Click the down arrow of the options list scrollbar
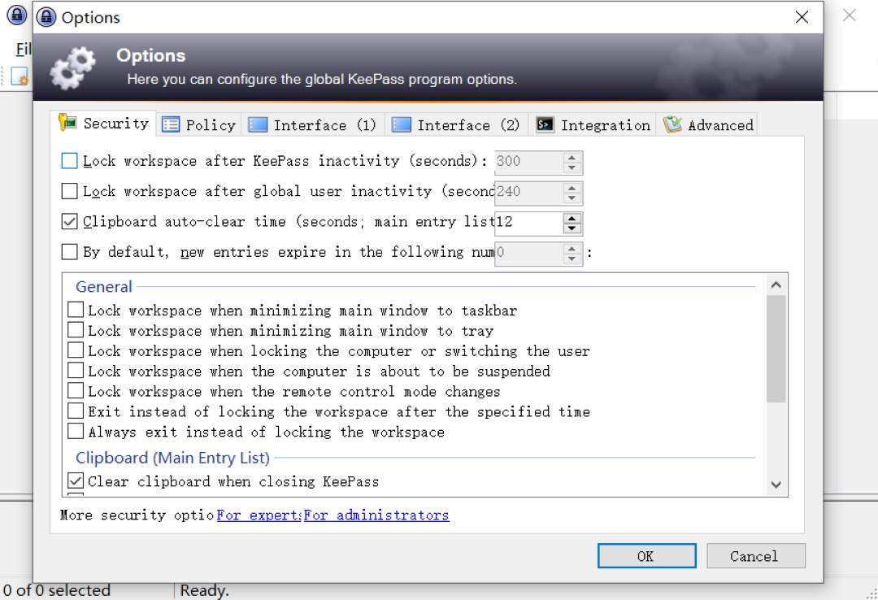 (776, 483)
